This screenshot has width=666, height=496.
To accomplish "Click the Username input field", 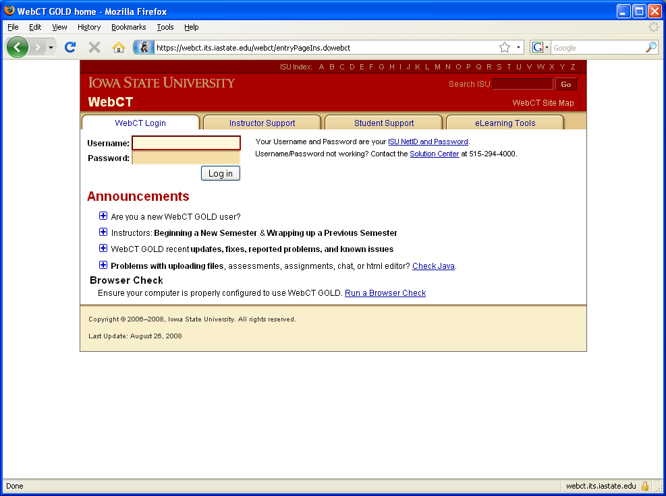I will pos(186,143).
